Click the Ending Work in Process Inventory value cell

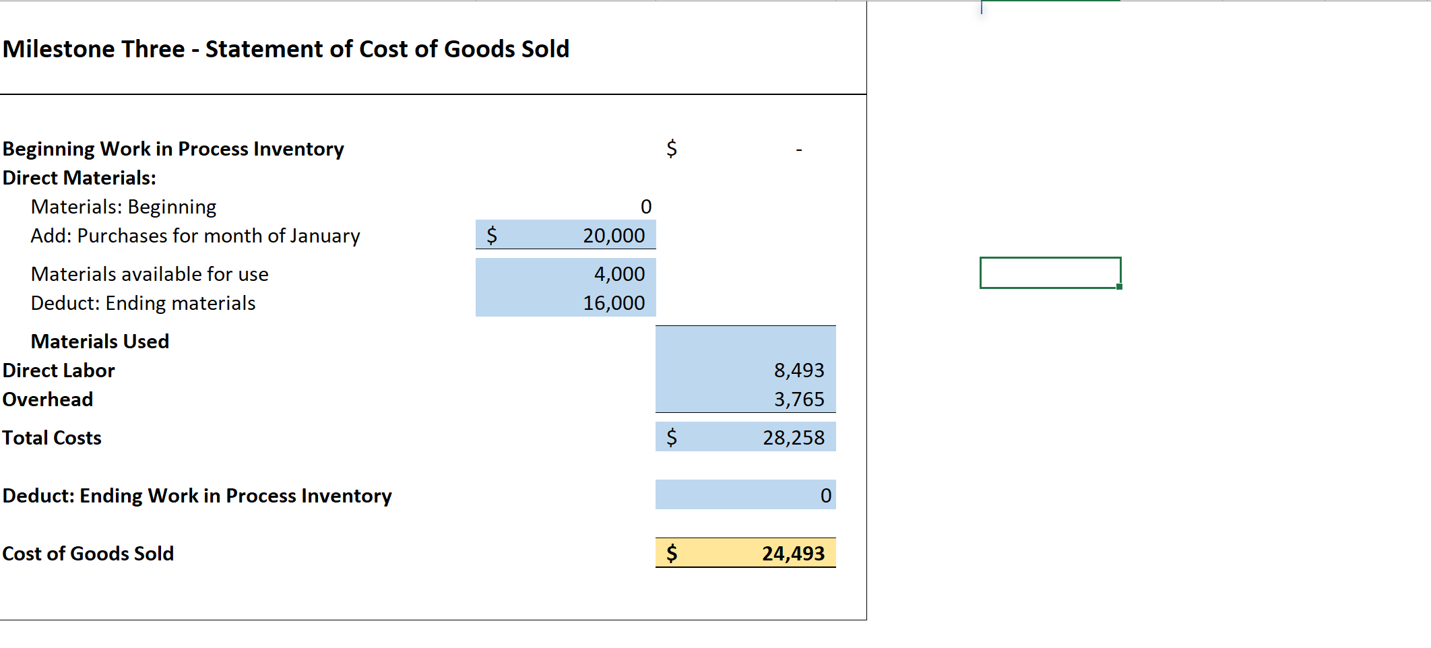[744, 495]
